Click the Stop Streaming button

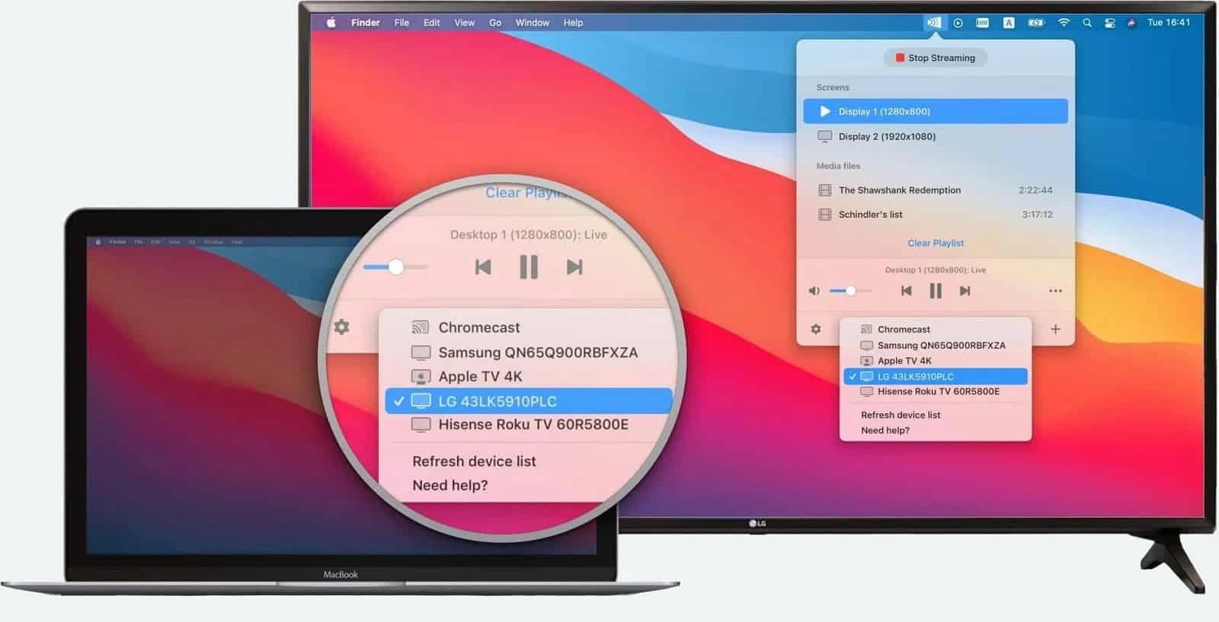tap(936, 58)
